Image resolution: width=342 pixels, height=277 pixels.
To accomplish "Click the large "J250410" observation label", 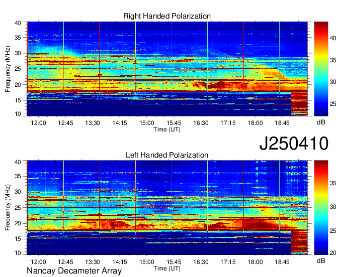I will tap(294, 143).
